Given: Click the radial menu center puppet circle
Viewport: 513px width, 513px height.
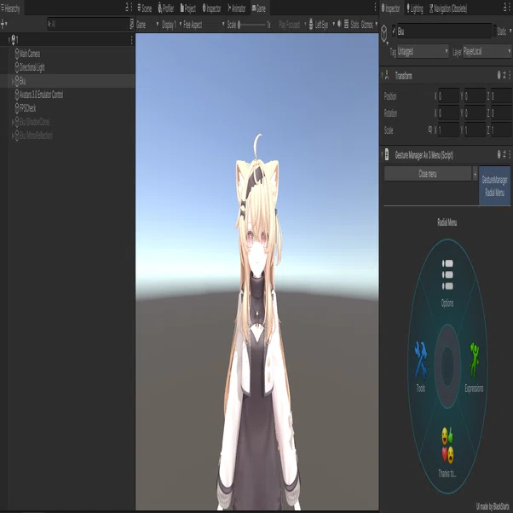Looking at the screenshot, I should (447, 366).
